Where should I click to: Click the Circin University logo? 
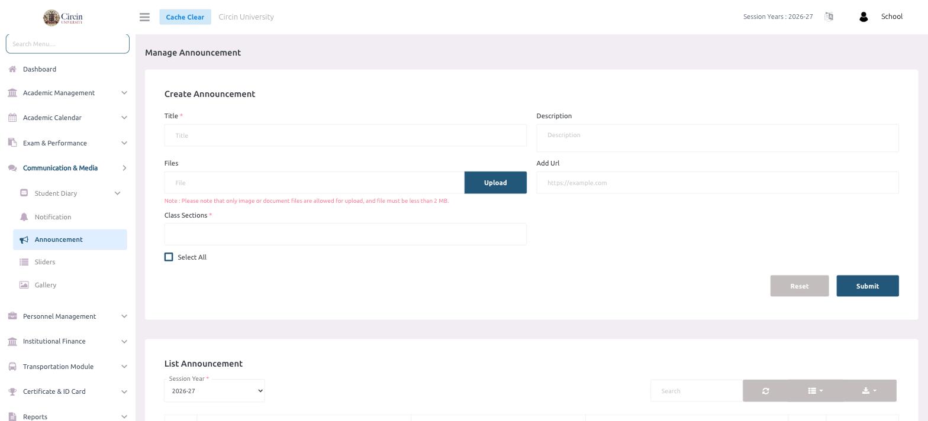point(63,17)
